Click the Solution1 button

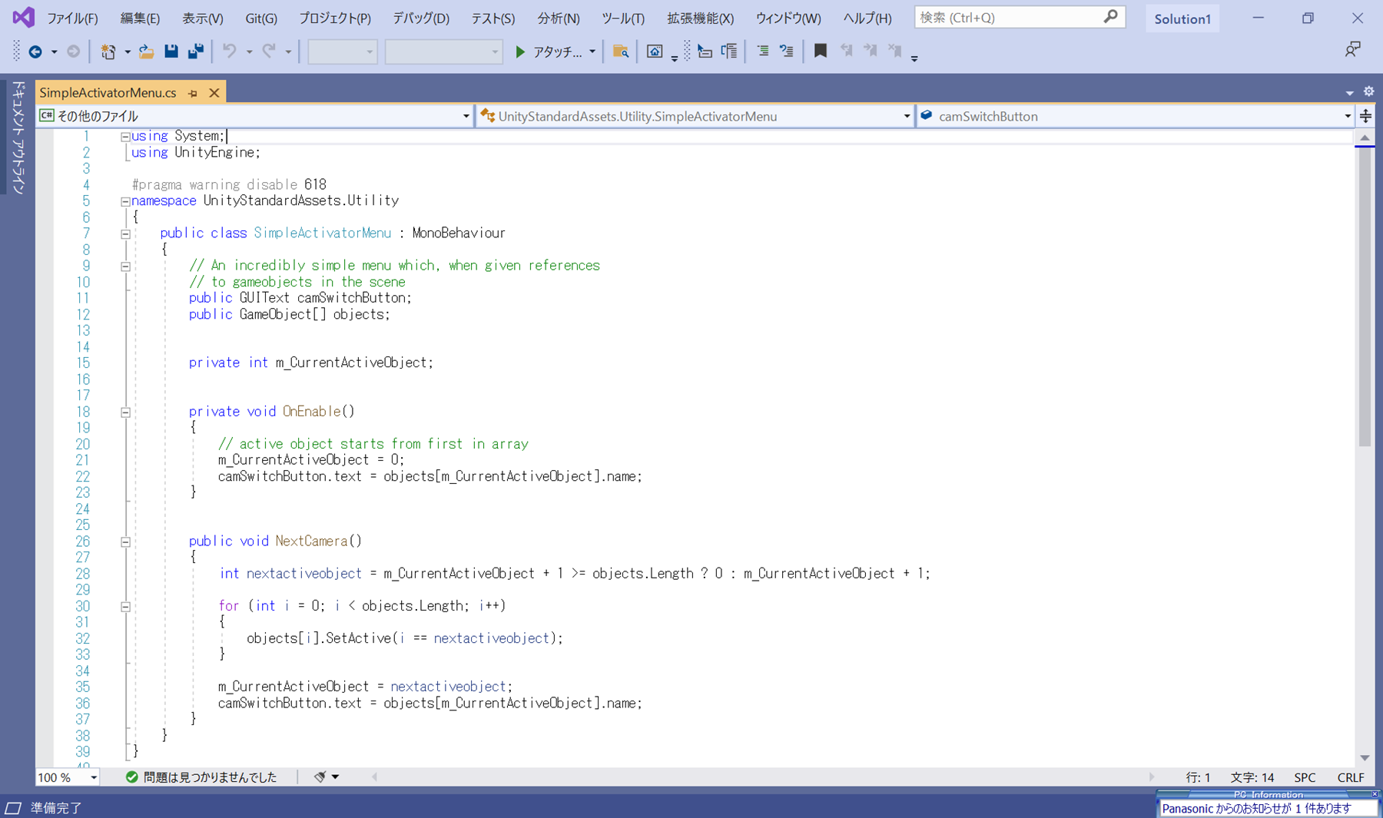tap(1182, 18)
